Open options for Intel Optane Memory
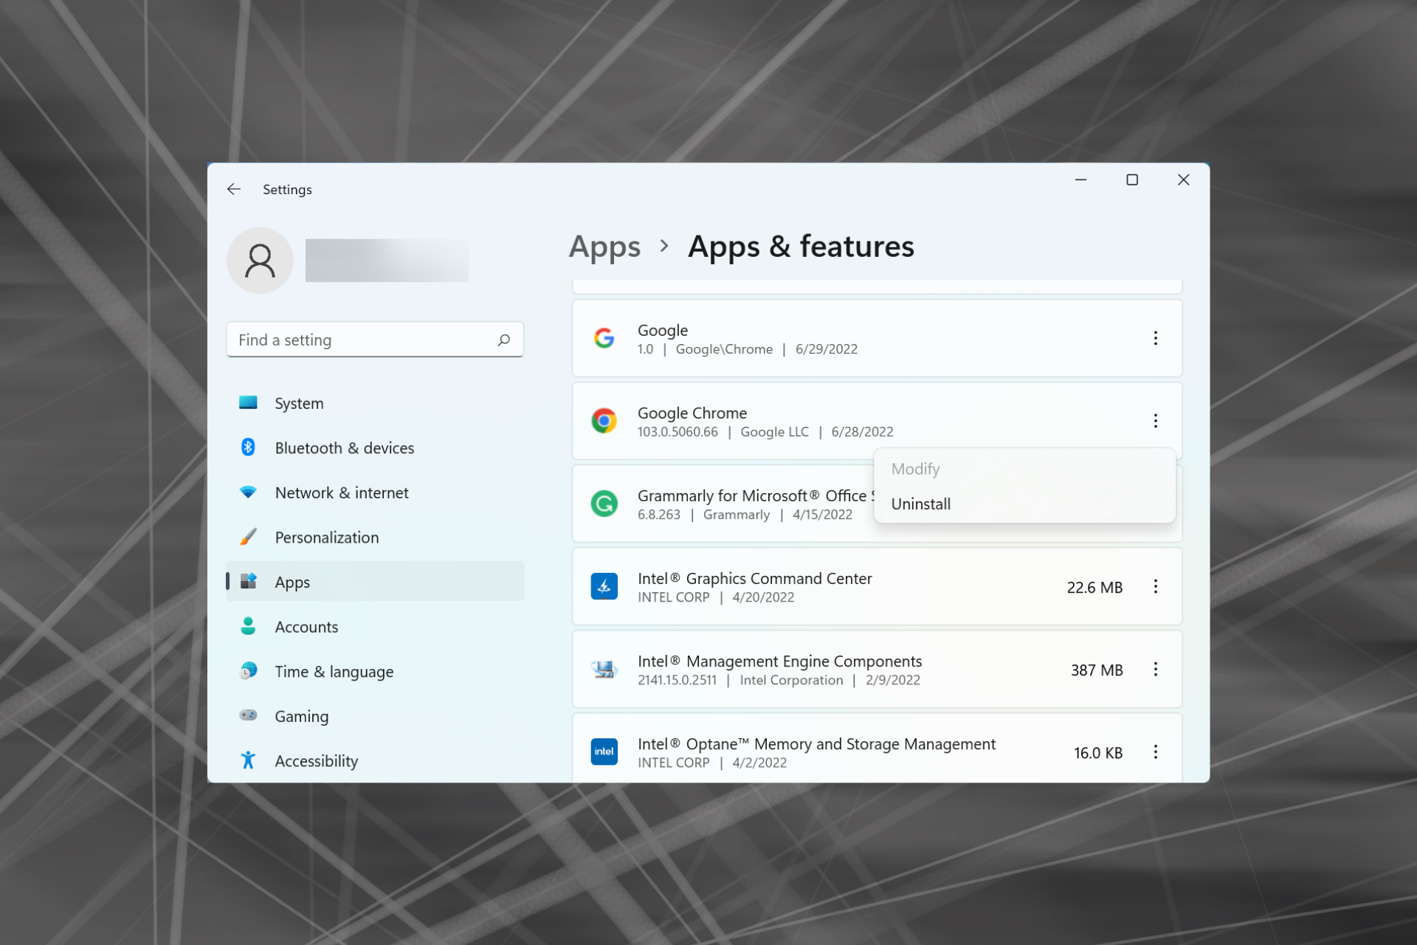The width and height of the screenshot is (1417, 945). tap(1156, 752)
